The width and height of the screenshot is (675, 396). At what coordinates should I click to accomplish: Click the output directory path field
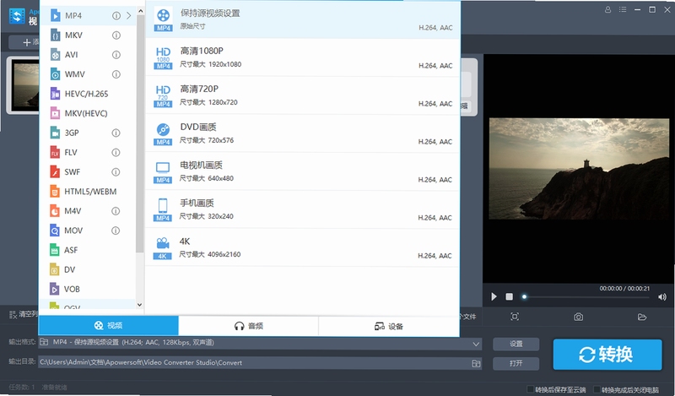click(x=260, y=363)
